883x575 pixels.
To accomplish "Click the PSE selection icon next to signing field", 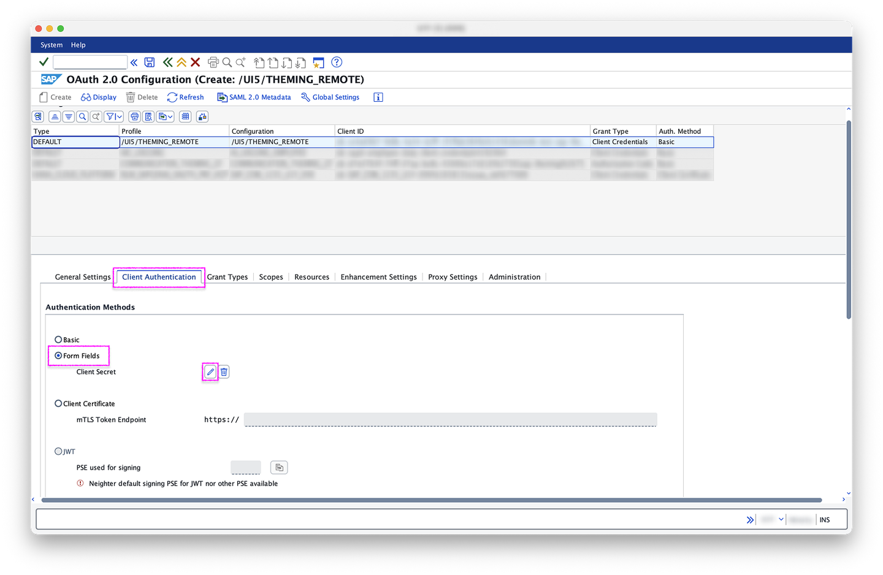I will click(279, 467).
